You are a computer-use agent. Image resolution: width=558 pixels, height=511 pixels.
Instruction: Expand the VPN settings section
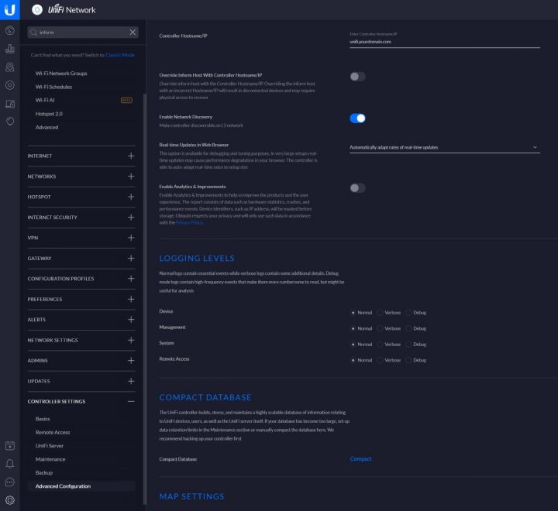(131, 238)
